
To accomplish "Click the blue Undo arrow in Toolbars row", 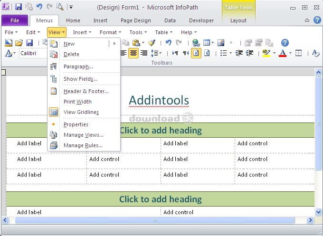I will (x=169, y=43).
